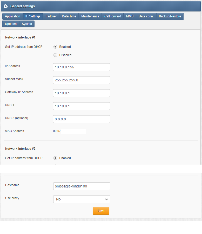Viewport: 202px width, 234px height.
Task: Open the Updates tab
Action: [x=11, y=24]
